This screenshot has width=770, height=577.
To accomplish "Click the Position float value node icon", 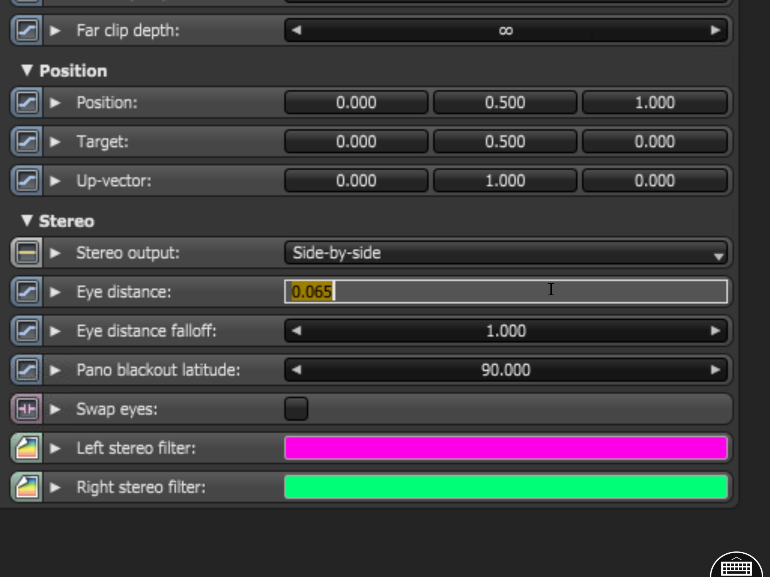I will pyautogui.click(x=26, y=103).
